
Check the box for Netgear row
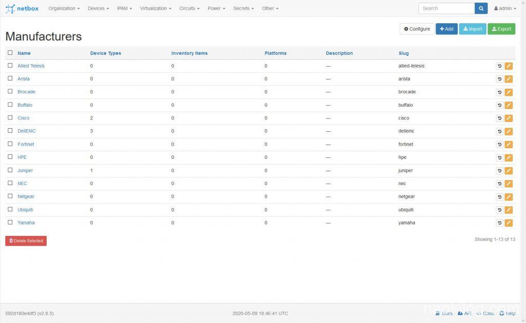10,196
